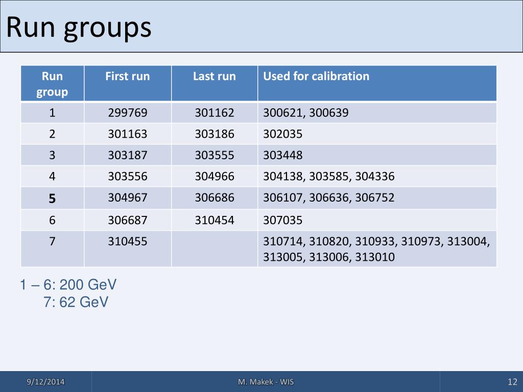Viewport: 523px width, 392px height.
Task: Click calibration run 303448
Action: pyautogui.click(x=283, y=155)
